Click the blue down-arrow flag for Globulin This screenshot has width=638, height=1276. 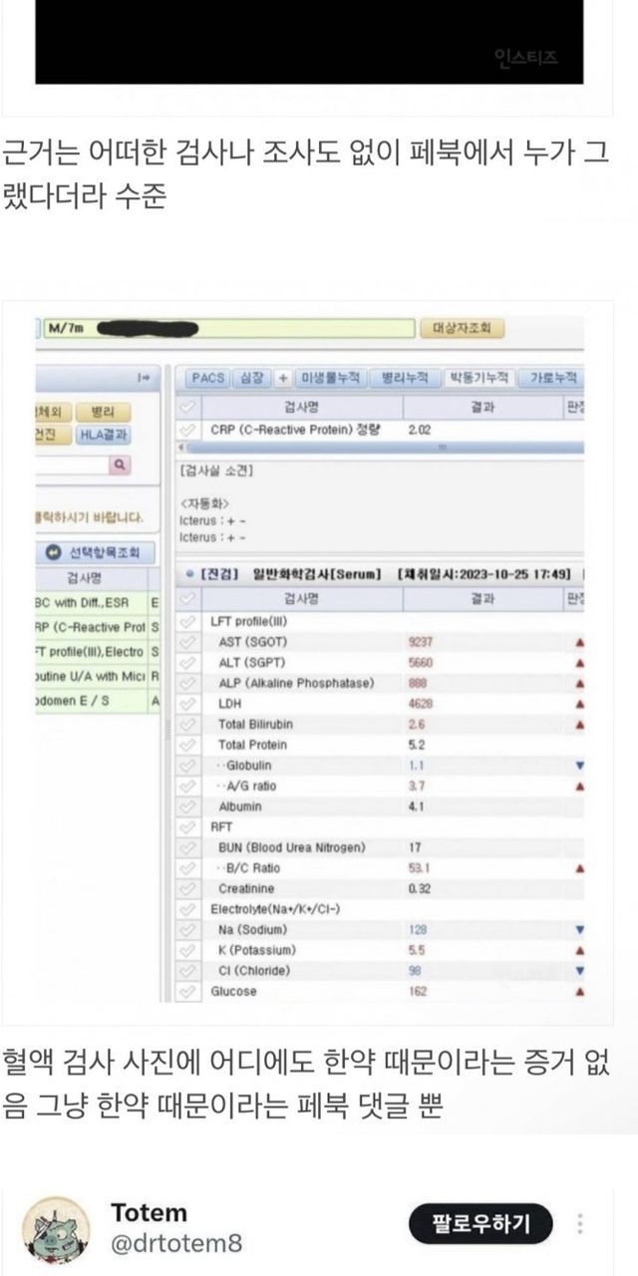coord(580,766)
